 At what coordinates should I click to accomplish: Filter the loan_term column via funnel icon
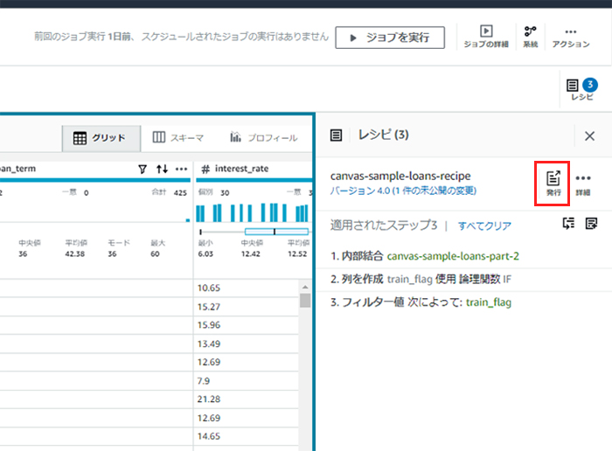click(143, 169)
